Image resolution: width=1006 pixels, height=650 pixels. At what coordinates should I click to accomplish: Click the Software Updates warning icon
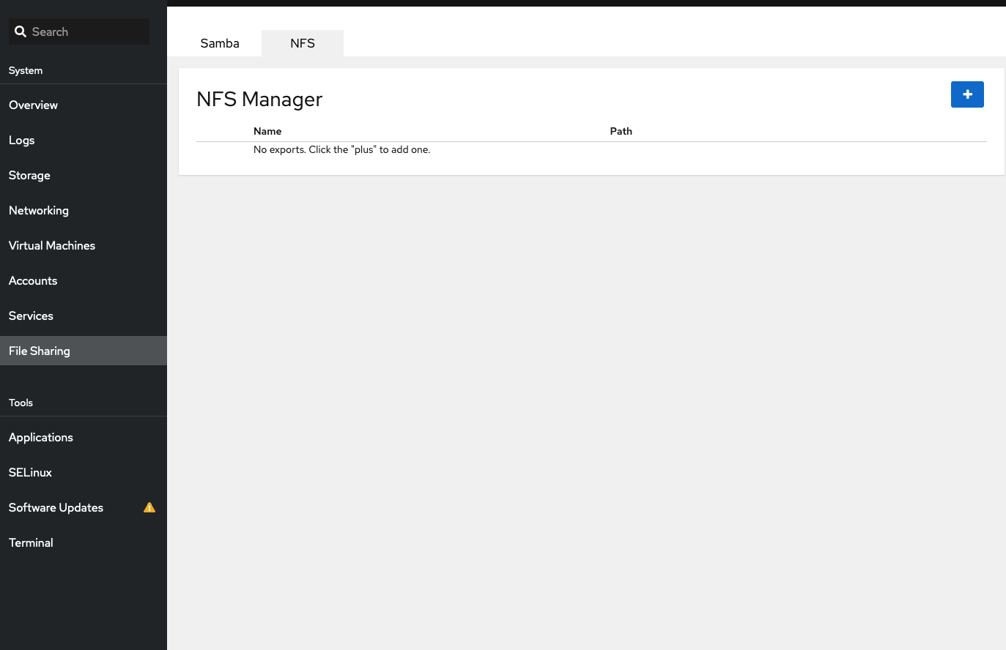point(149,507)
